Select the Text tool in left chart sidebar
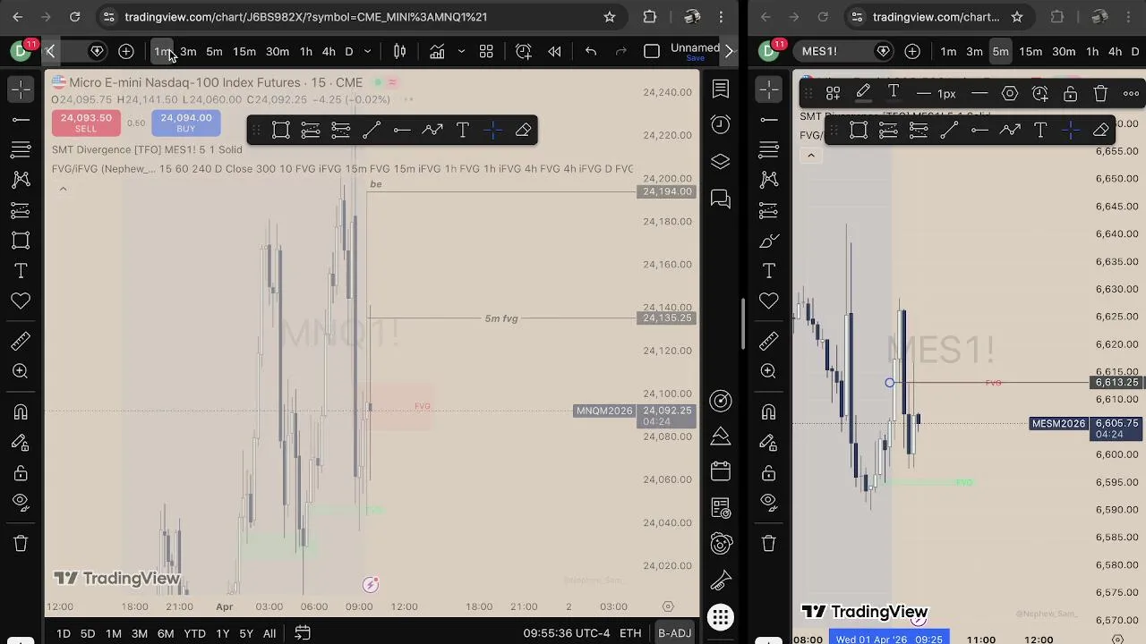The height and width of the screenshot is (644, 1146). pos(21,270)
